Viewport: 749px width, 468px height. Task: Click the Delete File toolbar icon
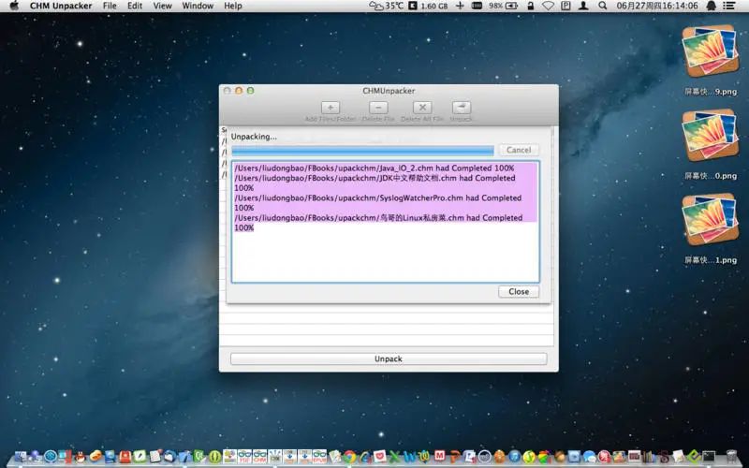(378, 108)
